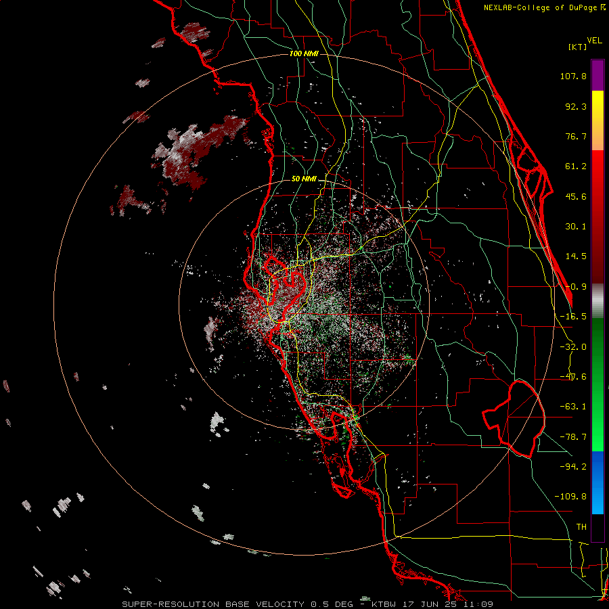Click the -32.0 legend value

tap(573, 347)
